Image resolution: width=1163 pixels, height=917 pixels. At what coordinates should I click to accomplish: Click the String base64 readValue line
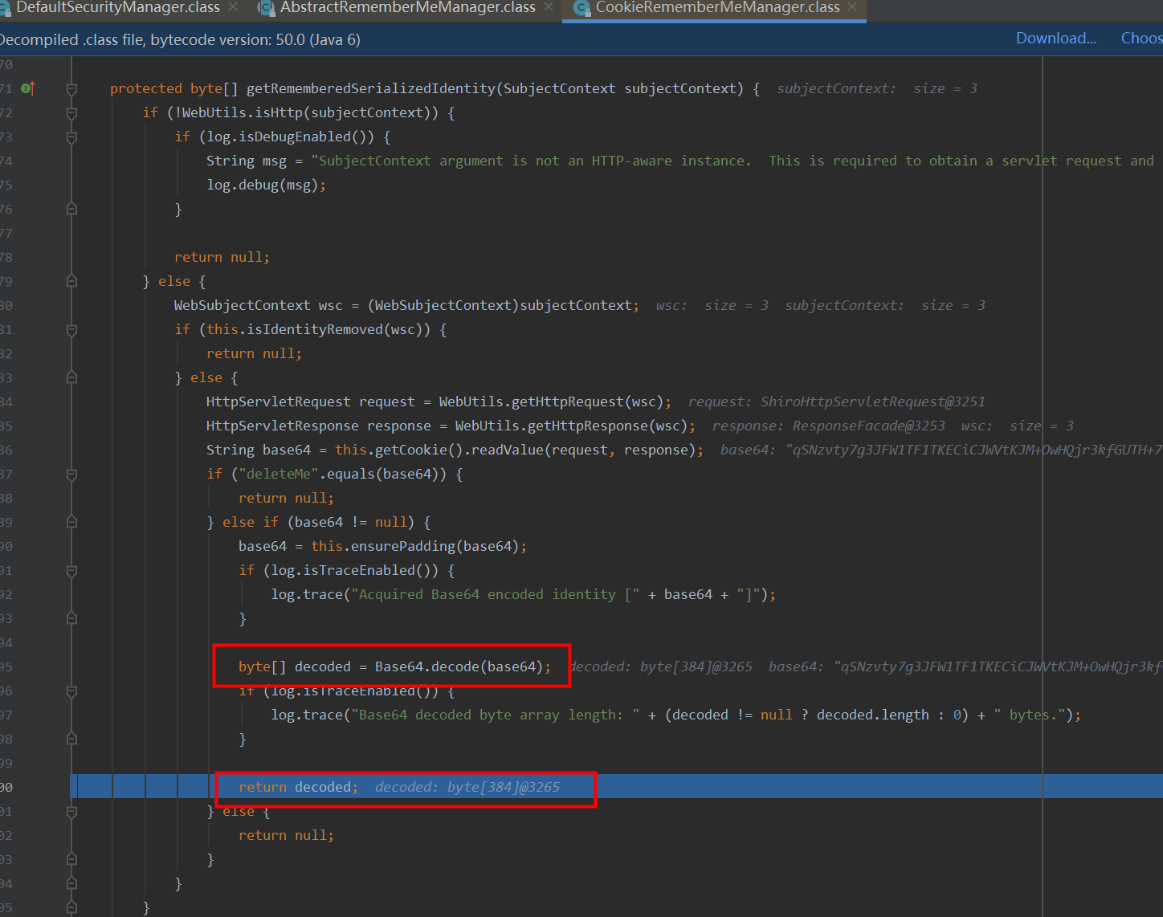pos(455,450)
